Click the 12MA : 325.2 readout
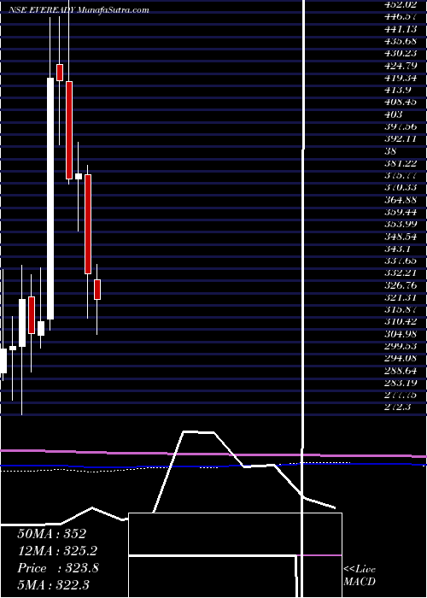 (x=57, y=551)
